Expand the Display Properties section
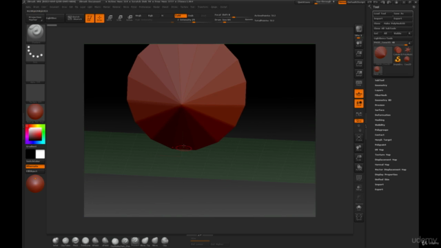The height and width of the screenshot is (248, 441). click(386, 174)
